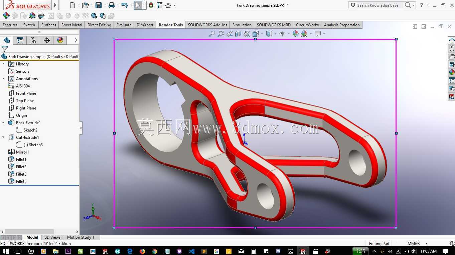The image size is (455, 255).
Task: Open the FeatureManager design tree tab
Action: 7,40
